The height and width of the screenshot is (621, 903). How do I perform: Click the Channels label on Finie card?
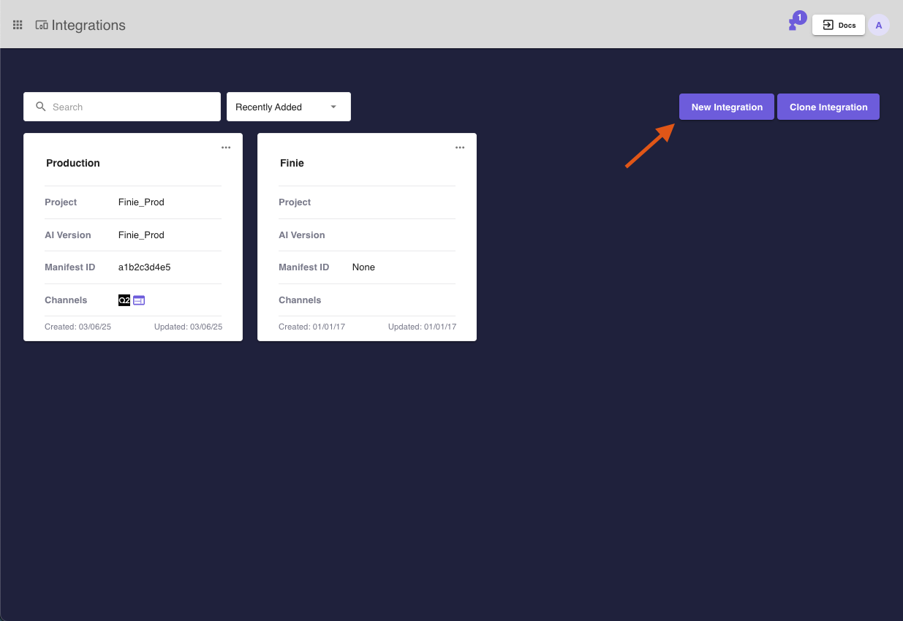tap(300, 300)
